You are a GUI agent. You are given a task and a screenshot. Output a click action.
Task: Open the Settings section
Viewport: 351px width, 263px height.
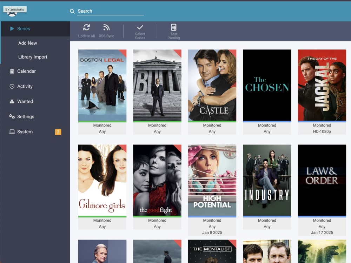tap(26, 117)
